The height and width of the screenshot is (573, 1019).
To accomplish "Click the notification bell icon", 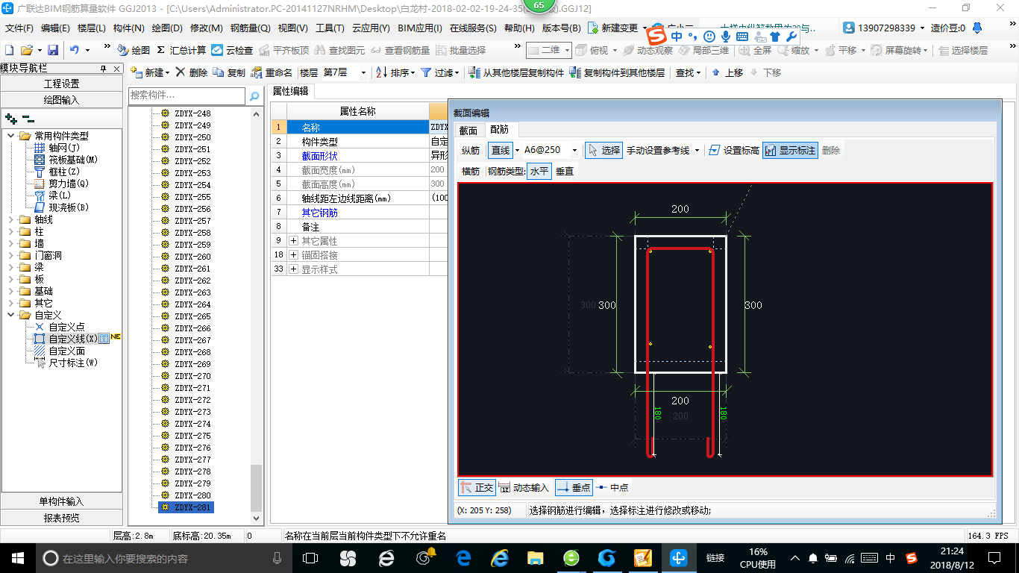I will click(x=977, y=28).
